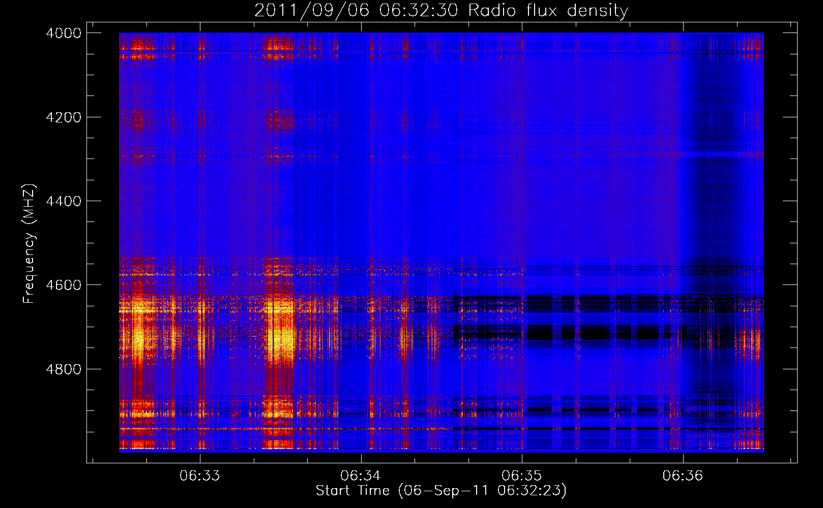Click the 06:33 time tick label
Screen dimensions: 823x508
coord(200,475)
